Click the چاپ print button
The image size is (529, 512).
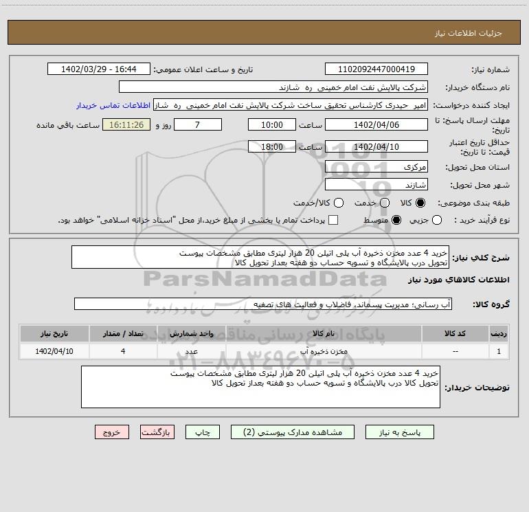pyautogui.click(x=203, y=432)
